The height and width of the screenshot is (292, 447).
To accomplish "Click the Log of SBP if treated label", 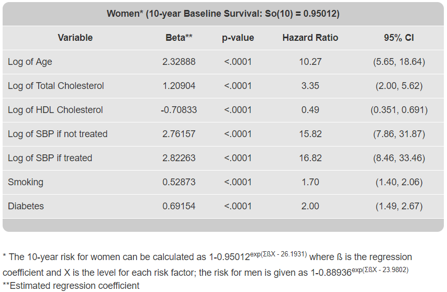I will [x=50, y=158].
